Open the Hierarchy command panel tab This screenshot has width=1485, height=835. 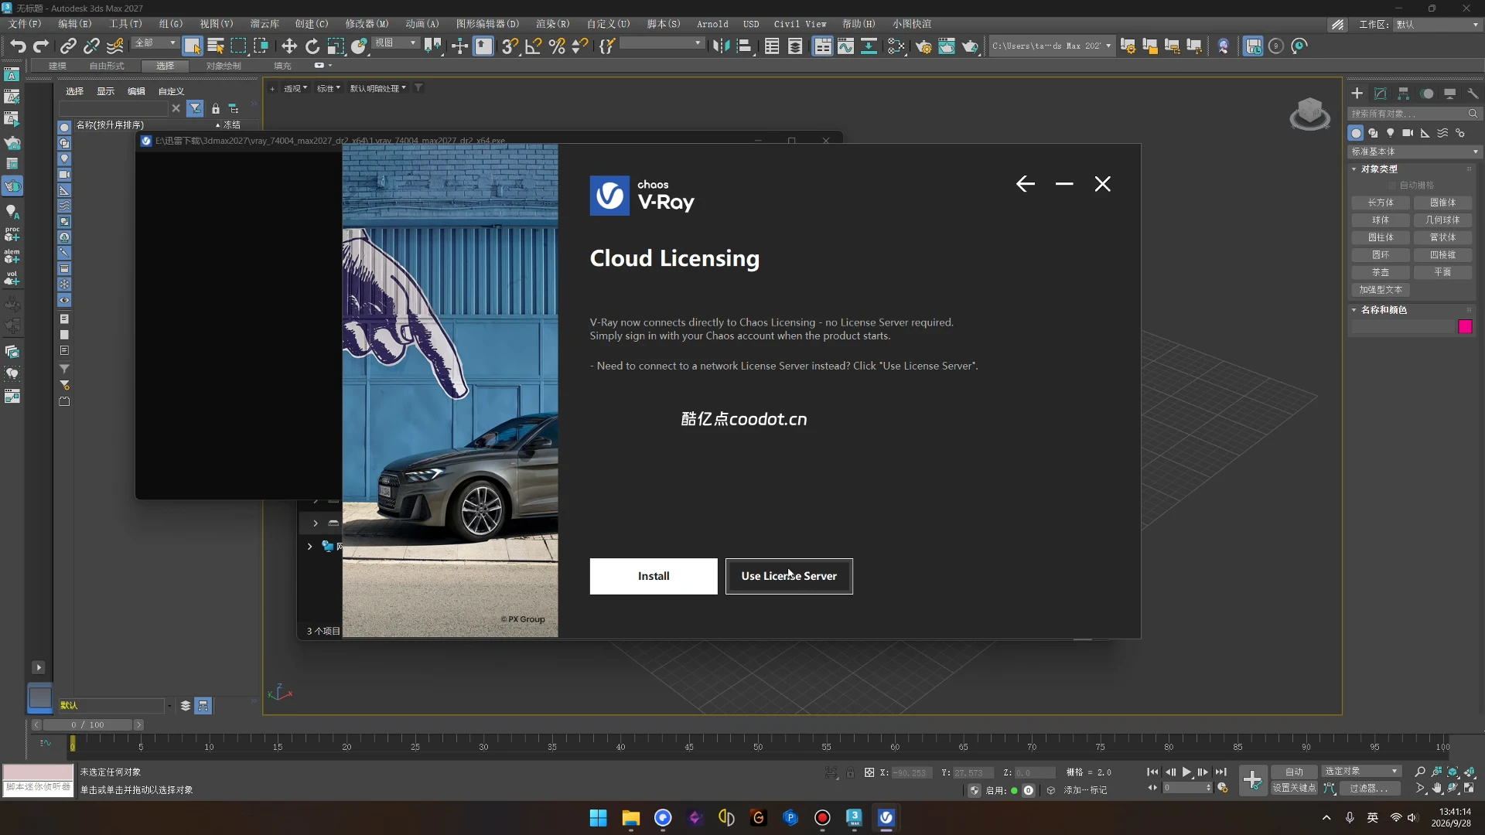1404,94
